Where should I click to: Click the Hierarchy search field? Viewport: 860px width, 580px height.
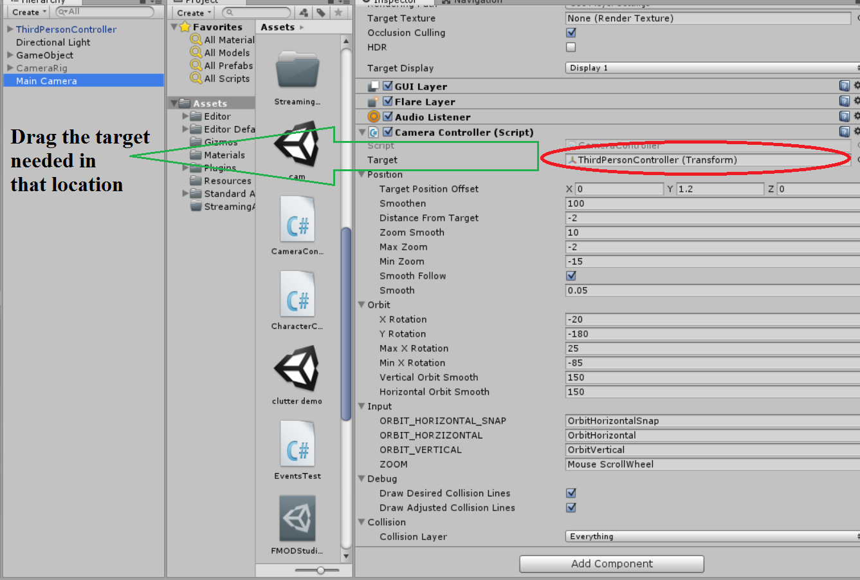point(104,12)
